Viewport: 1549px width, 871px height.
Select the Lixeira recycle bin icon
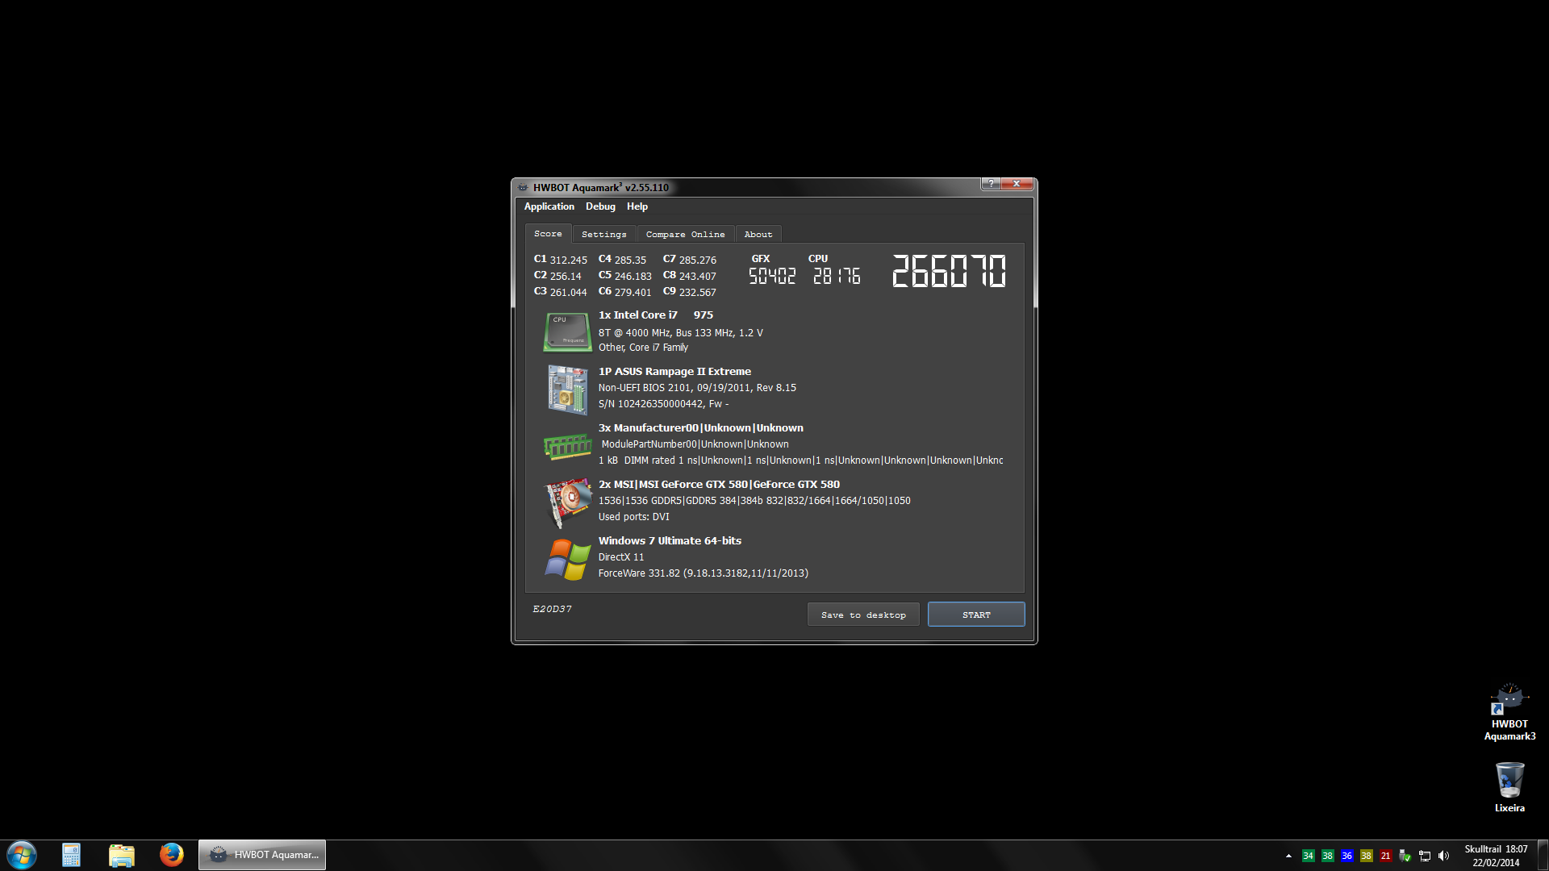coord(1509,787)
